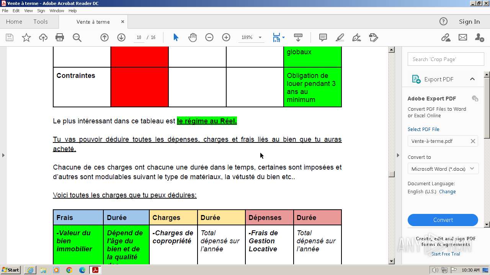This screenshot has width=490, height=275.
Task: Collapse the Export PDF section
Action: point(472,79)
